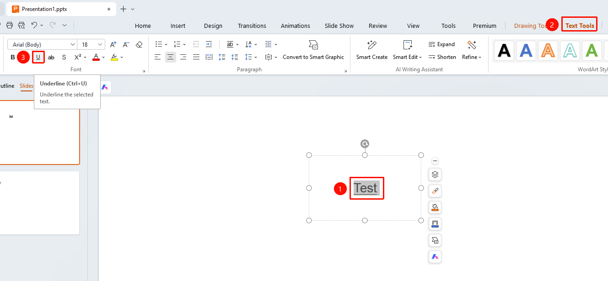Open the Insert ribbon tab

point(178,26)
